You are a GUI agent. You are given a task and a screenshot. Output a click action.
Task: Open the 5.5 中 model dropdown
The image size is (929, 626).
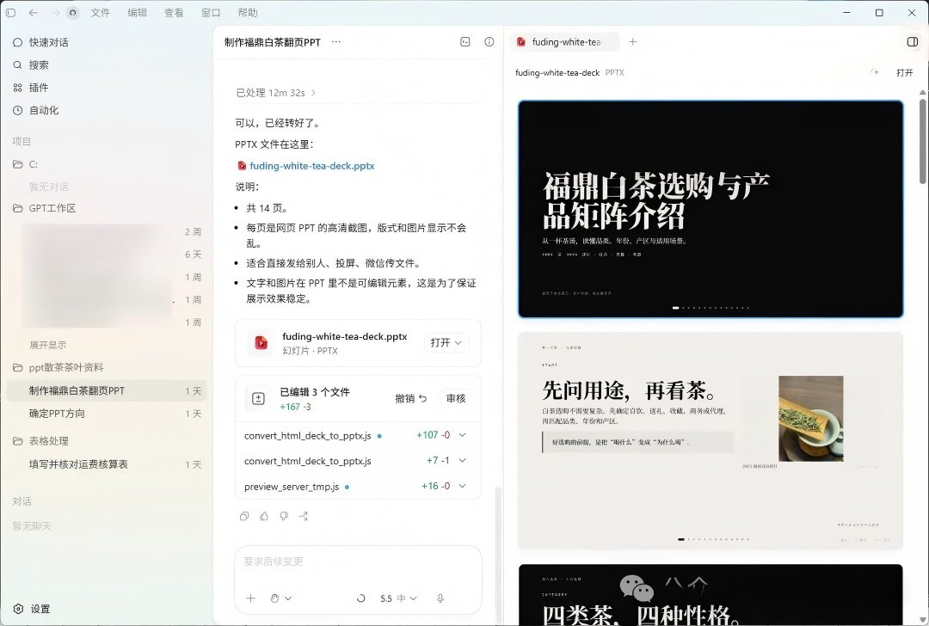pyautogui.click(x=398, y=598)
